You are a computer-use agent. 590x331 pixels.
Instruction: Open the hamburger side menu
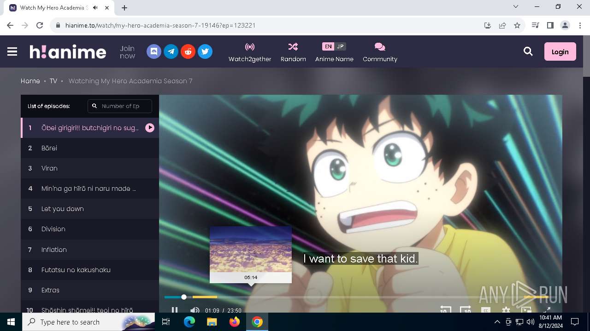click(12, 52)
